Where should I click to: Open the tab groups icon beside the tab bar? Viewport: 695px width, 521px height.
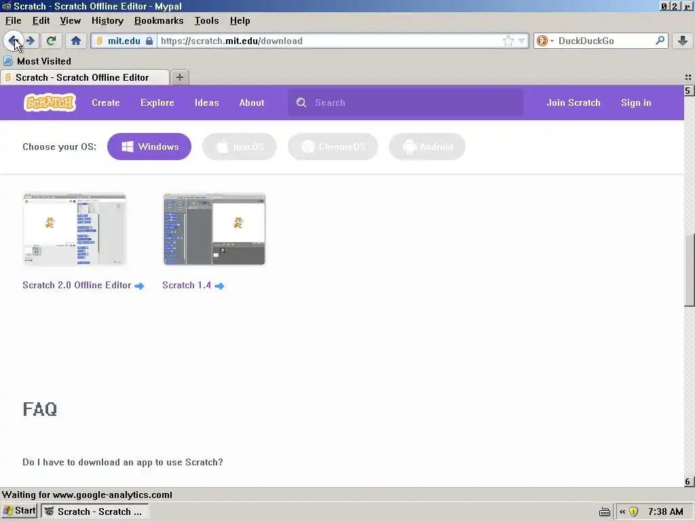(688, 77)
